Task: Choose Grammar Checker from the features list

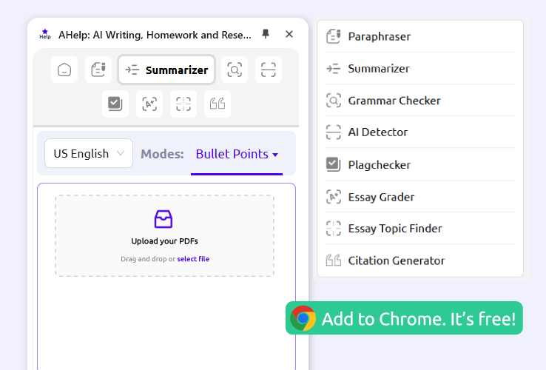Action: coord(420,101)
